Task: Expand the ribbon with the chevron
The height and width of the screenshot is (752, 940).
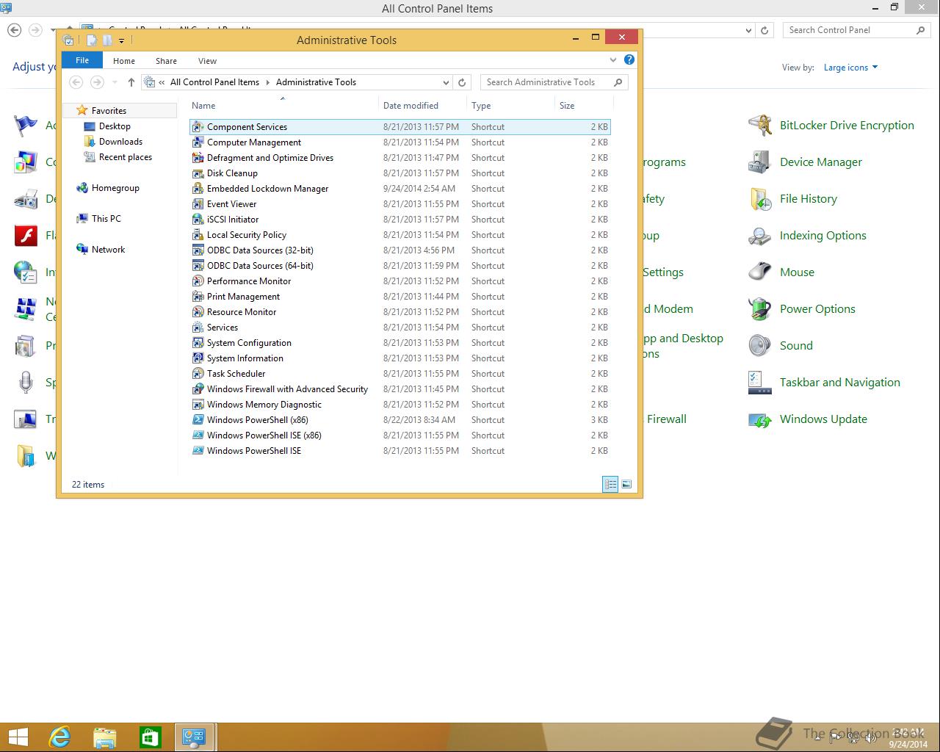Action: [613, 60]
